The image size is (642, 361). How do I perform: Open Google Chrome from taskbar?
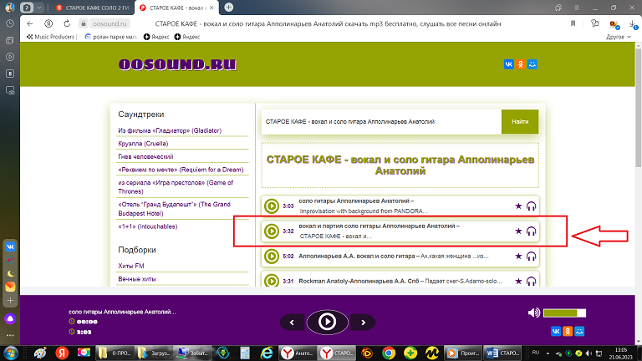389,353
